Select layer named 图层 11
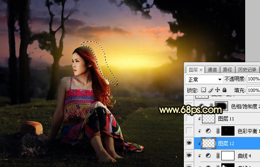This screenshot has height=167, width=260. 226,119
